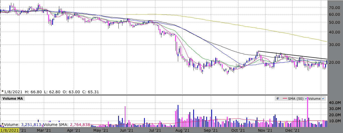
Task: Open the volume legend settings icon
Action: (278, 98)
